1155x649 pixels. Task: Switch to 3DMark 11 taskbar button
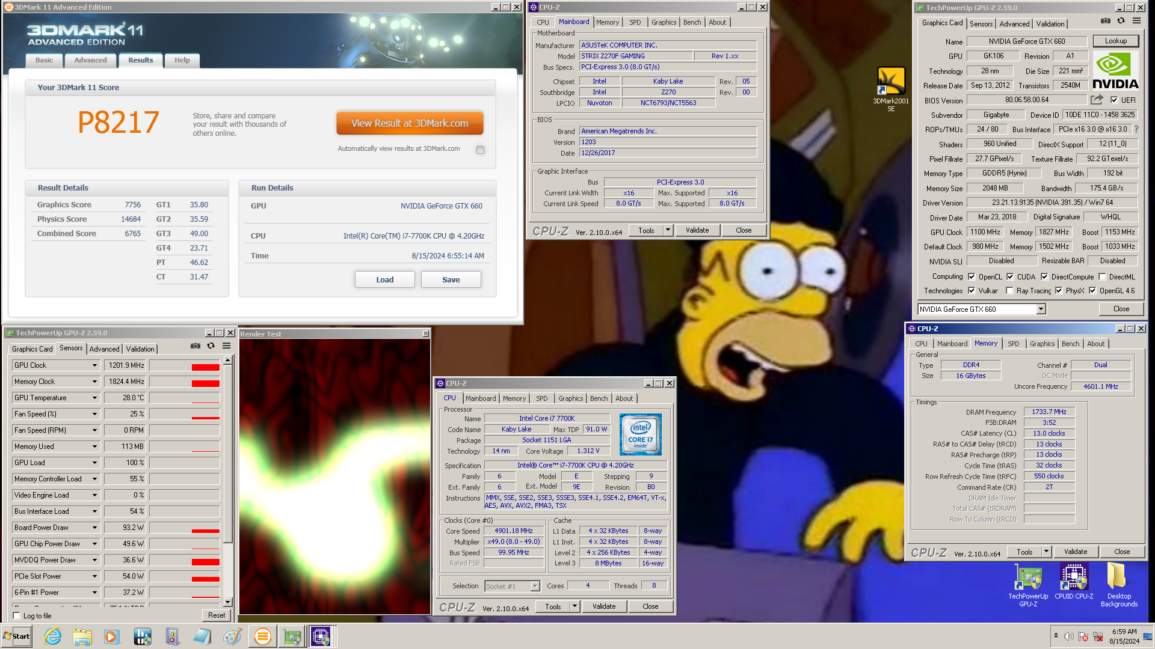pyautogui.click(x=262, y=636)
